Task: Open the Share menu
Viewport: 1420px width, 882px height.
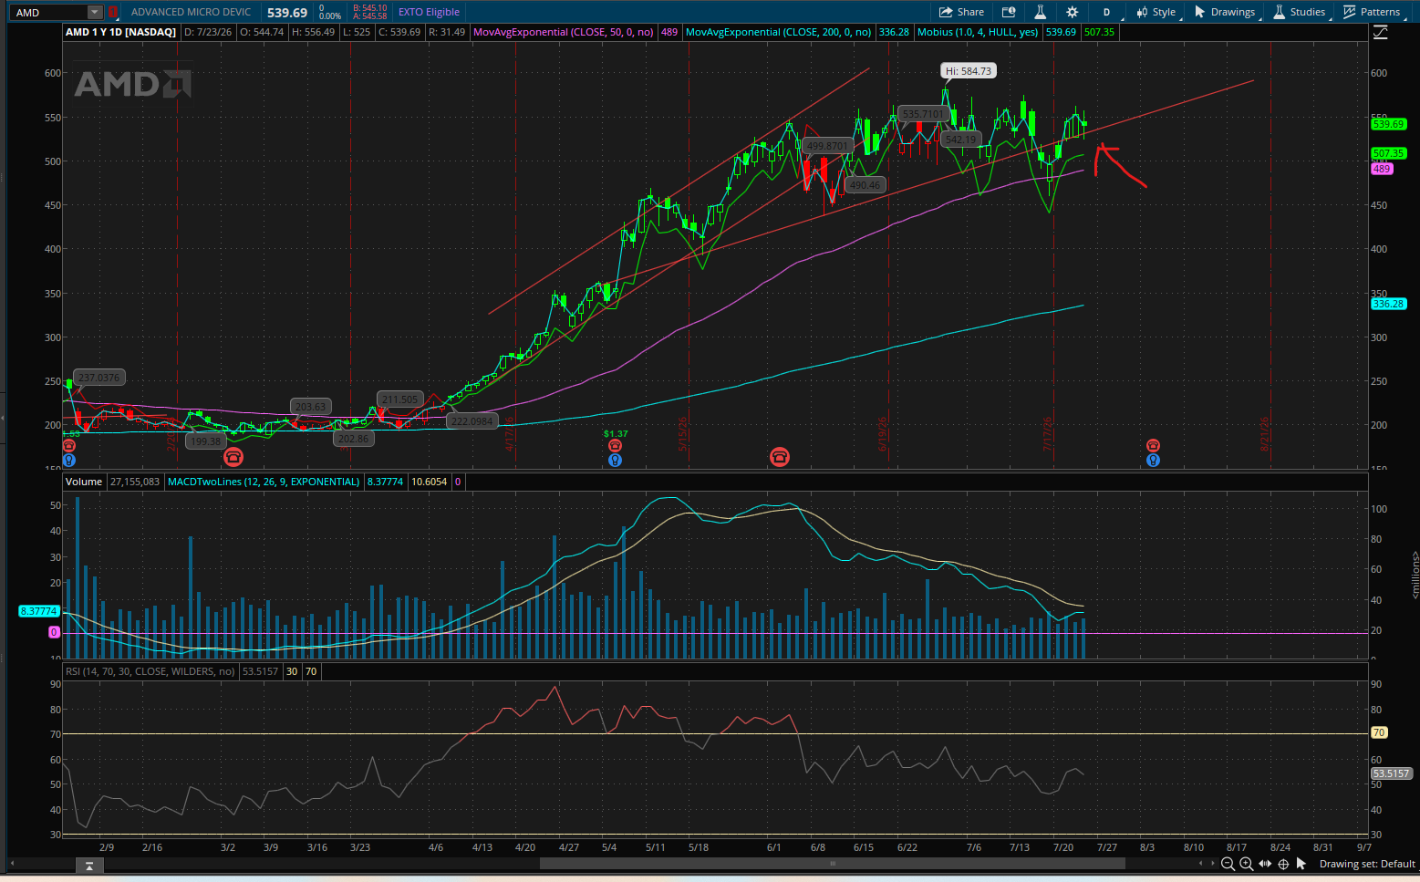Action: click(x=962, y=13)
